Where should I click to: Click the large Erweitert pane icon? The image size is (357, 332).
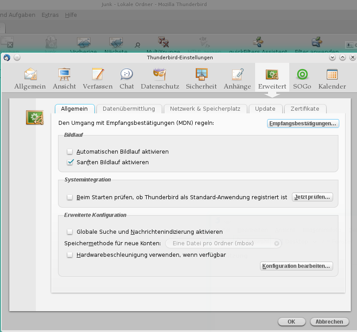(x=35, y=118)
